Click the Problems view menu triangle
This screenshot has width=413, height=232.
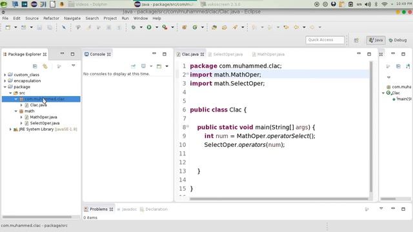tap(381, 209)
